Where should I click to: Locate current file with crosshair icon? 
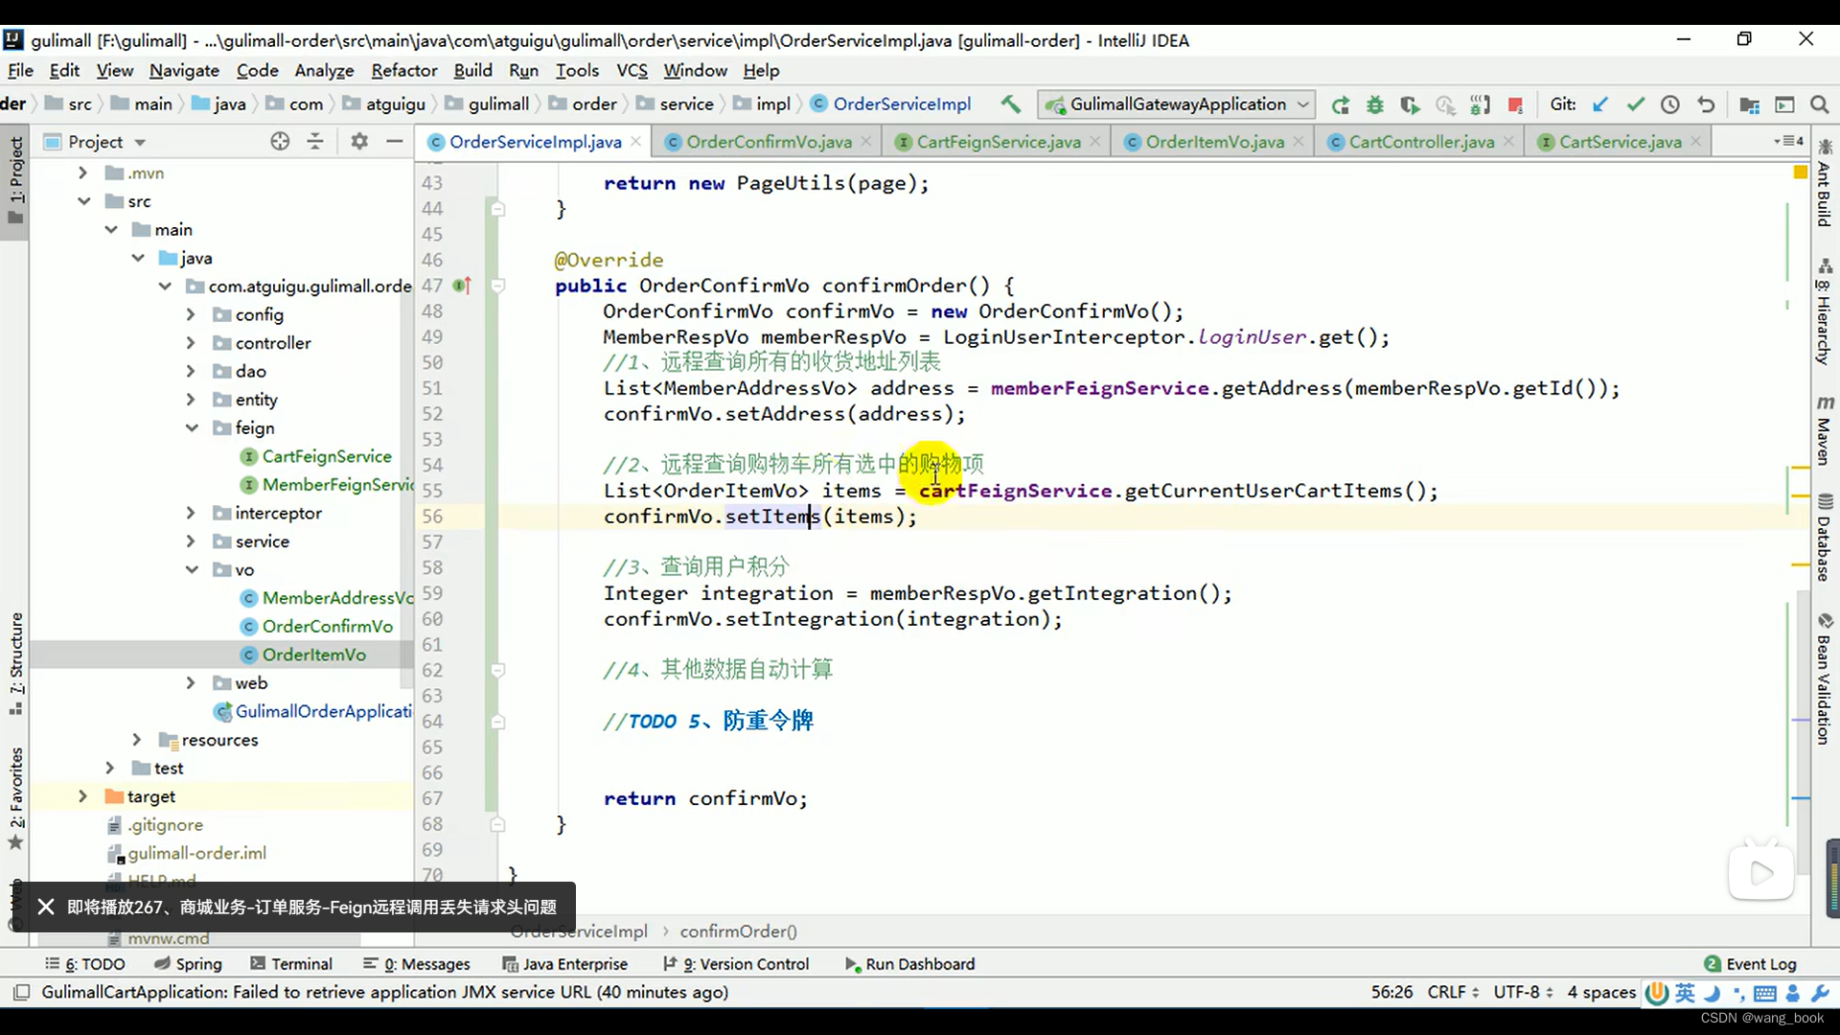280,142
